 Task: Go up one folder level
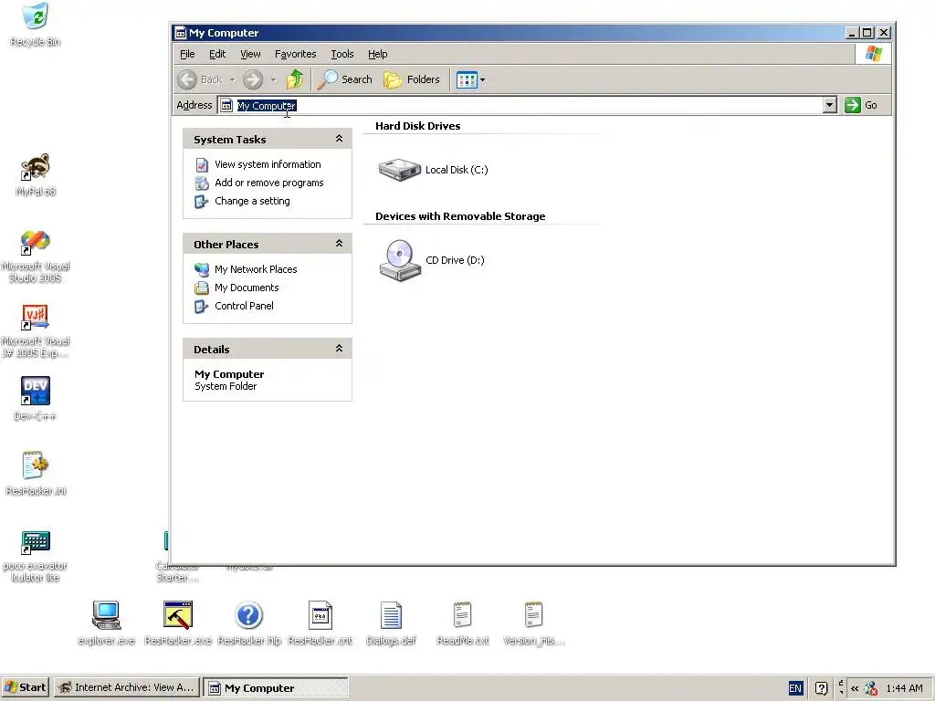pyautogui.click(x=295, y=79)
